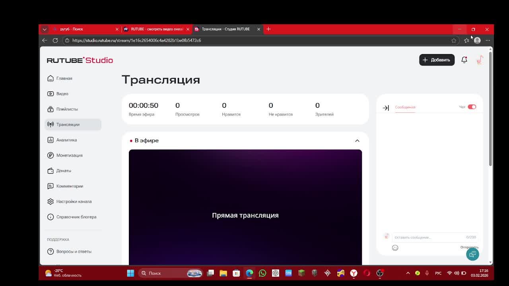This screenshot has width=509, height=286.
Task: Switch keyboard language РУС indicator
Action: (438, 273)
